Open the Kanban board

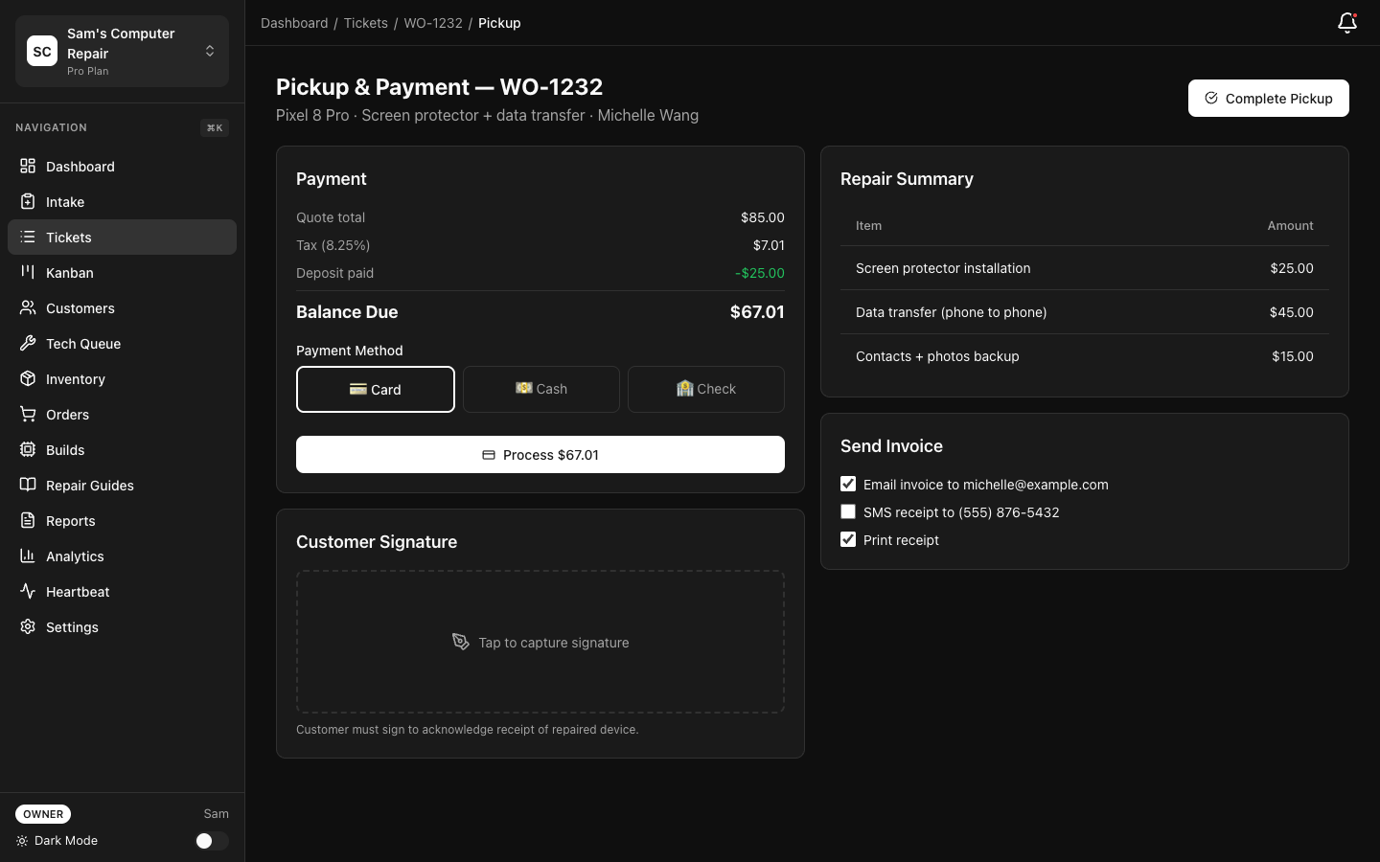click(x=69, y=272)
